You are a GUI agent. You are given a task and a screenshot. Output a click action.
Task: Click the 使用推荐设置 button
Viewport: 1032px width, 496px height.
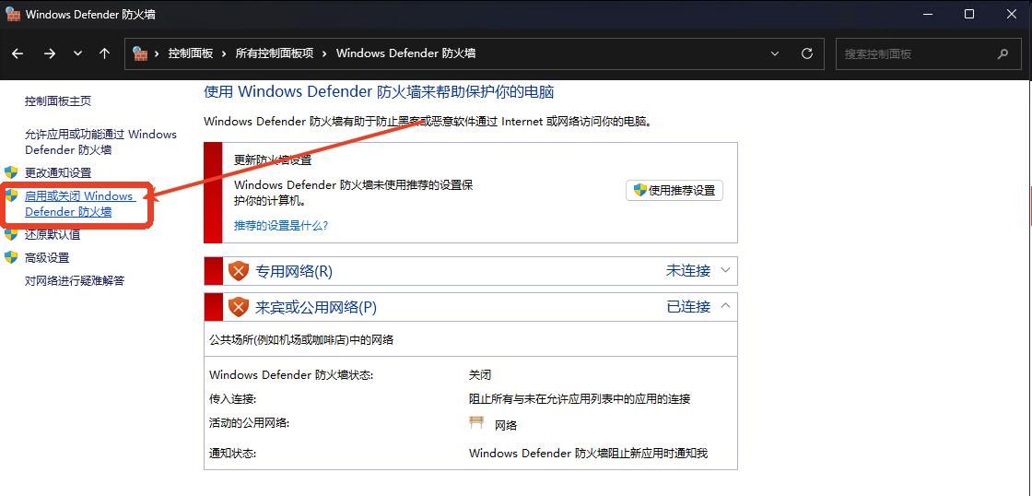(x=674, y=191)
